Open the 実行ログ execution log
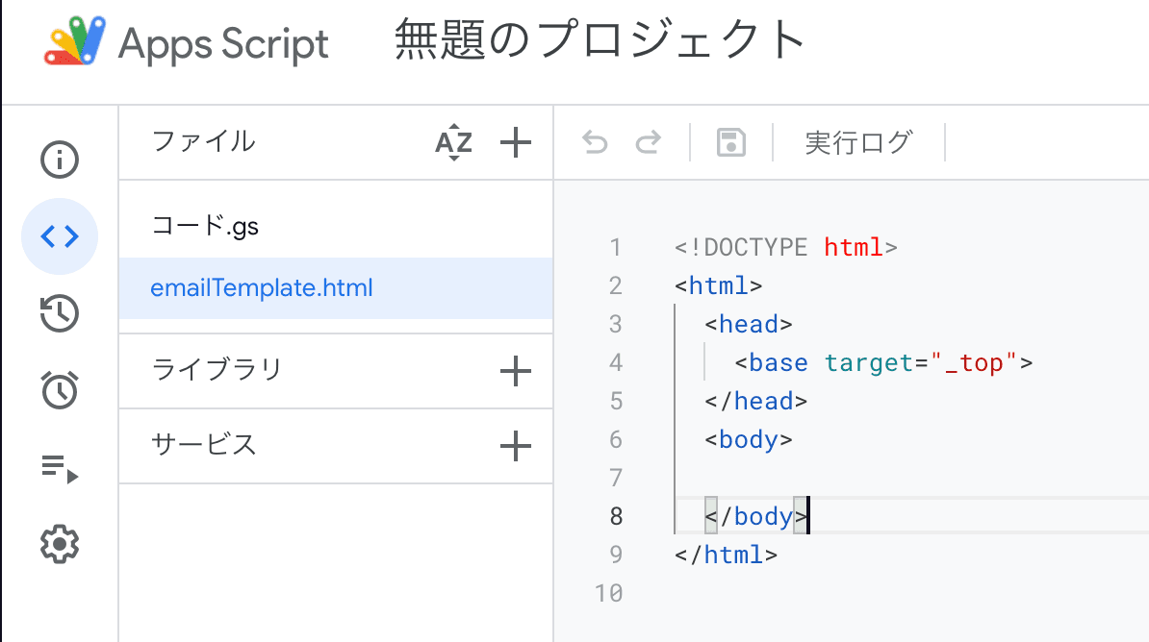The height and width of the screenshot is (642, 1149). point(857,143)
